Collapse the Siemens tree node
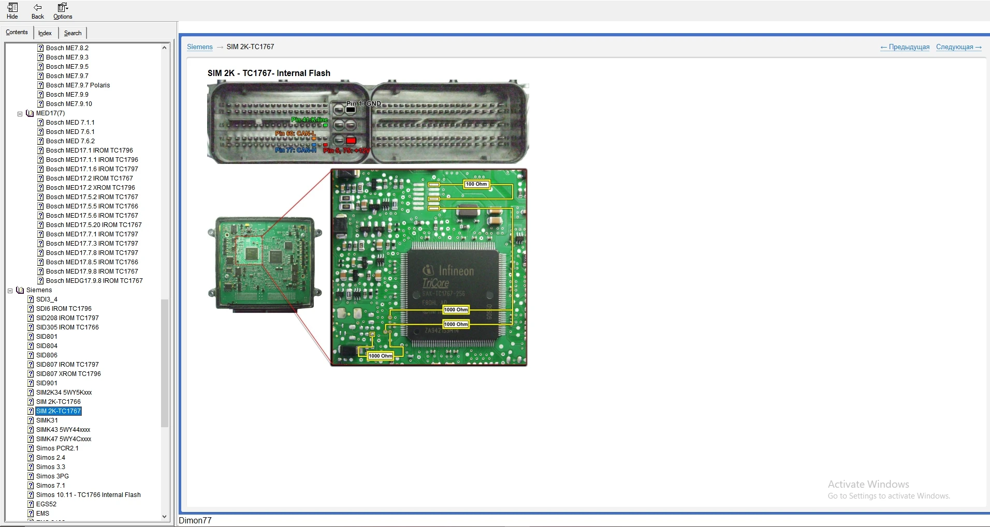This screenshot has height=527, width=990. tap(10, 291)
